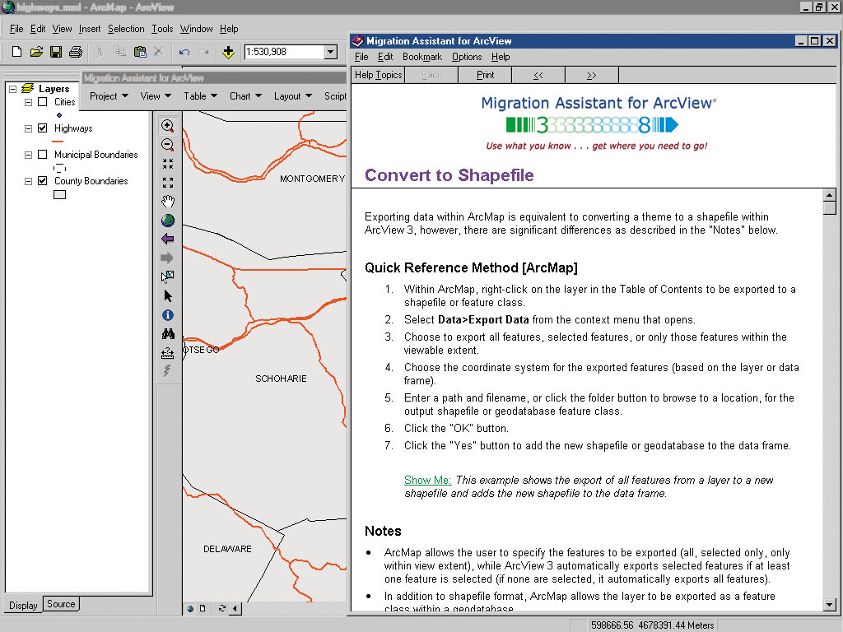The width and height of the screenshot is (843, 632).
Task: Collapse the County Boundaries layer legend
Action: [29, 181]
